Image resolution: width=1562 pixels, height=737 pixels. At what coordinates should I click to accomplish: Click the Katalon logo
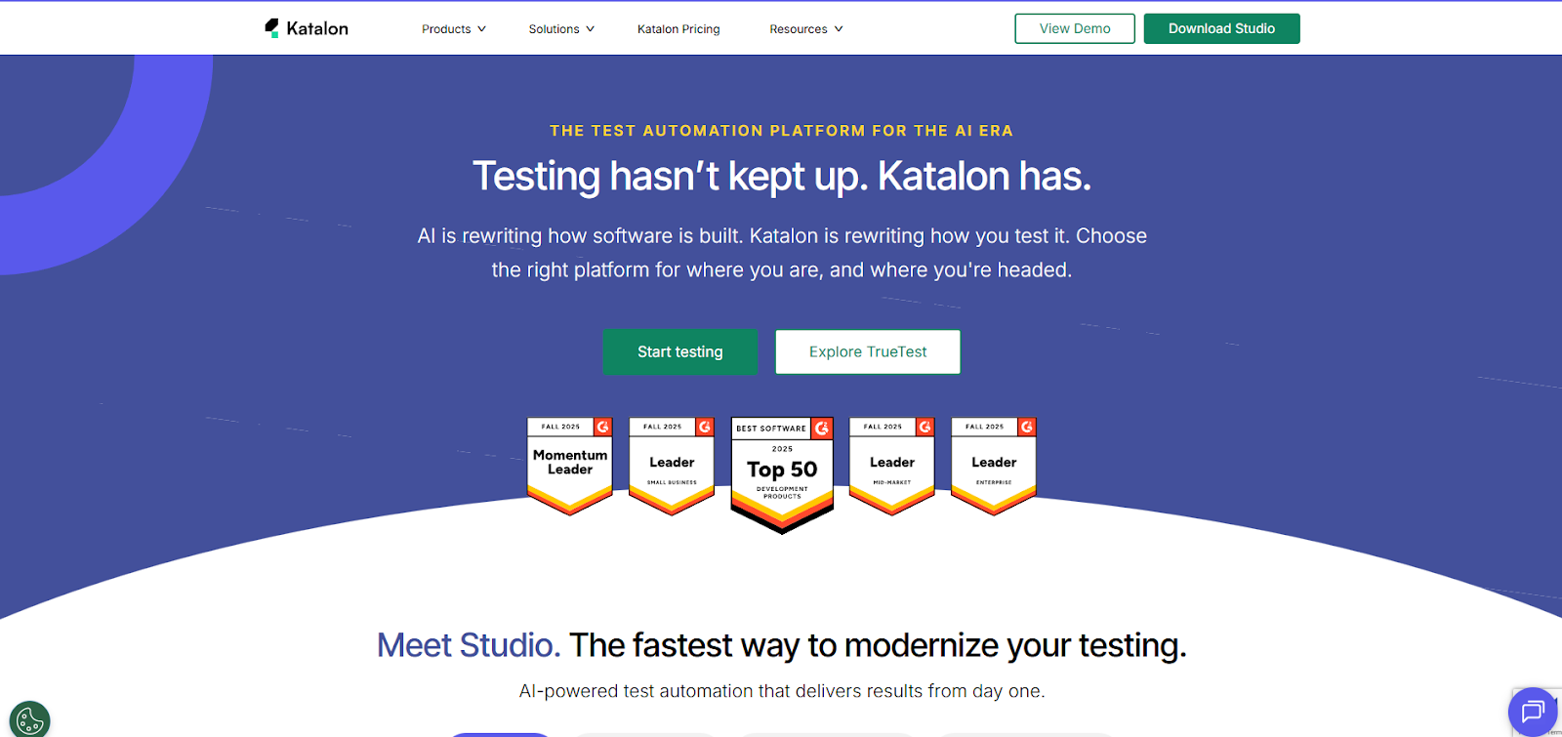(304, 27)
